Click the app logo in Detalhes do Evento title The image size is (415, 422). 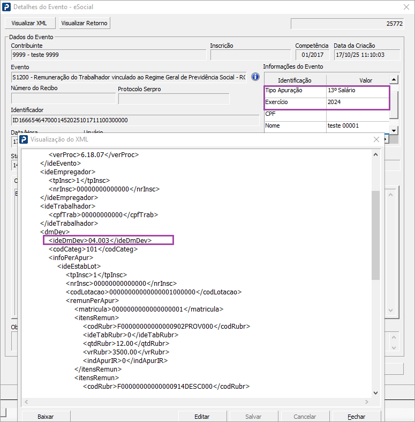[6, 7]
